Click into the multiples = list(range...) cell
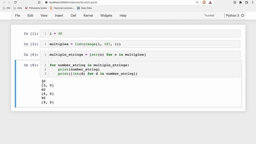This screenshot has height=144, width=256. point(140,44)
